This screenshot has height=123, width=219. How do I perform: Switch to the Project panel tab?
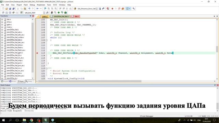[5, 81]
